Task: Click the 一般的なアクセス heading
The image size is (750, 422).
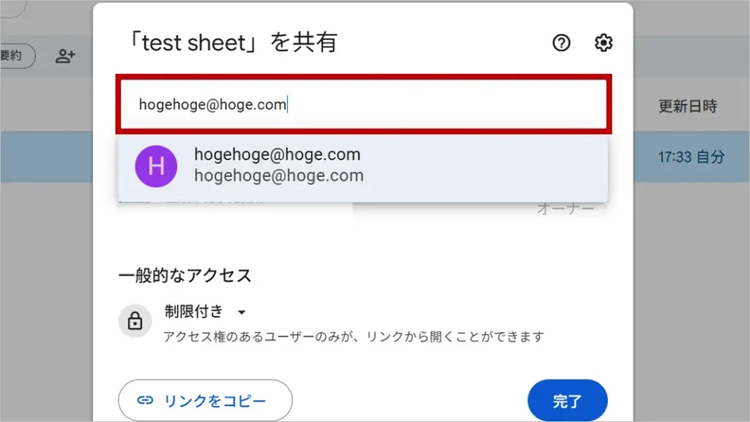Action: point(185,275)
